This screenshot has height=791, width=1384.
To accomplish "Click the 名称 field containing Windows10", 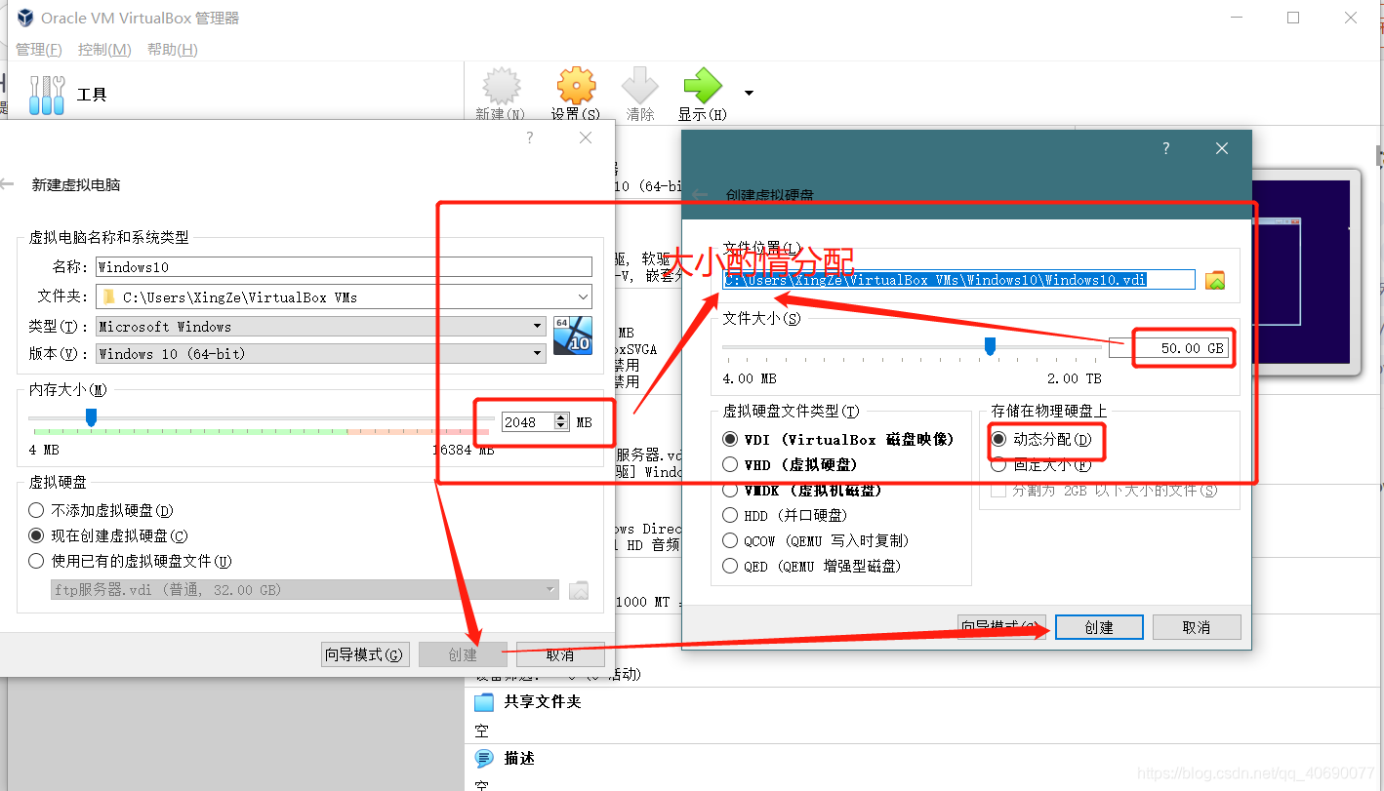I will (345, 267).
